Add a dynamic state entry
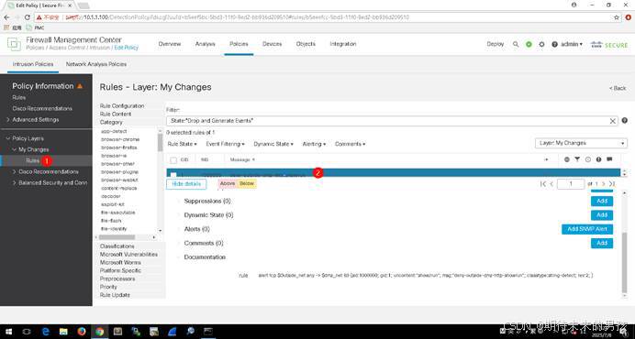 602,214
